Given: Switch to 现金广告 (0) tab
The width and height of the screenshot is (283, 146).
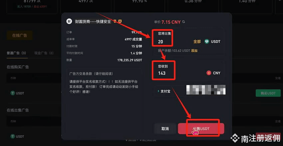Looking at the screenshot, I should 44,53.
